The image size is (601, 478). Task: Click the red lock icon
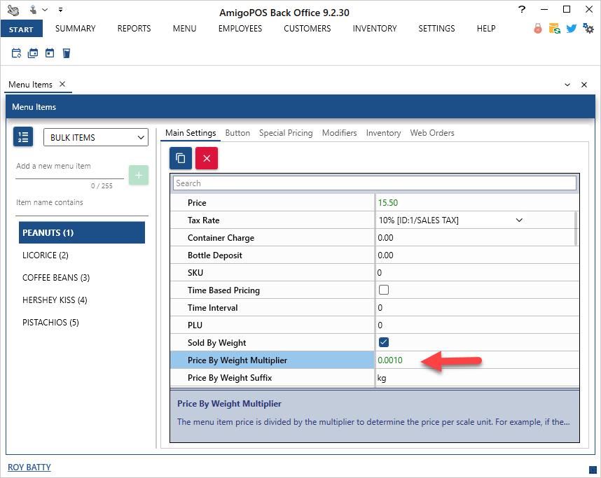point(538,29)
